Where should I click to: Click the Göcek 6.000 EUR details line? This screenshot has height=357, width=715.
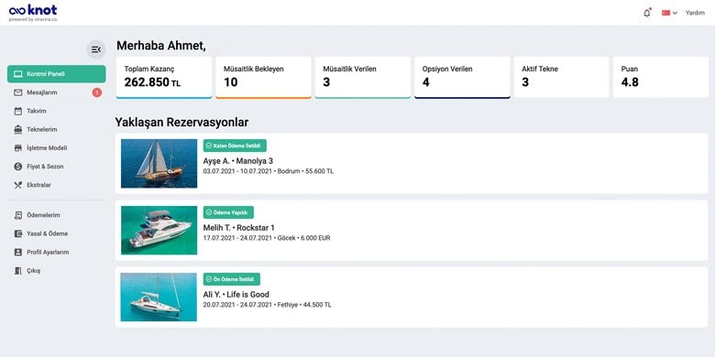(x=267, y=238)
